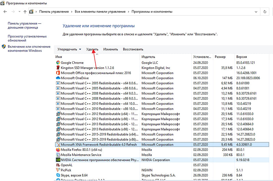The height and width of the screenshot is (181, 273).
Task: Click the Visual C++ 2012 (x64) icon
Action: (x=58, y=114)
